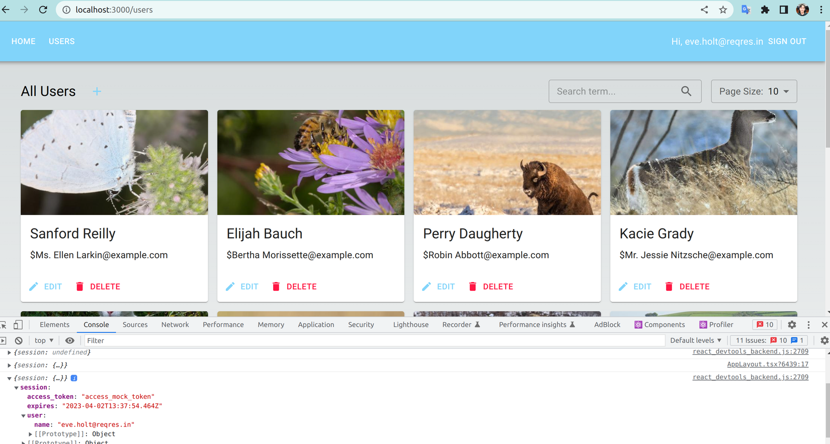Click the pencil icon on Elijah Bauch card
Image resolution: width=830 pixels, height=444 pixels.
230,286
